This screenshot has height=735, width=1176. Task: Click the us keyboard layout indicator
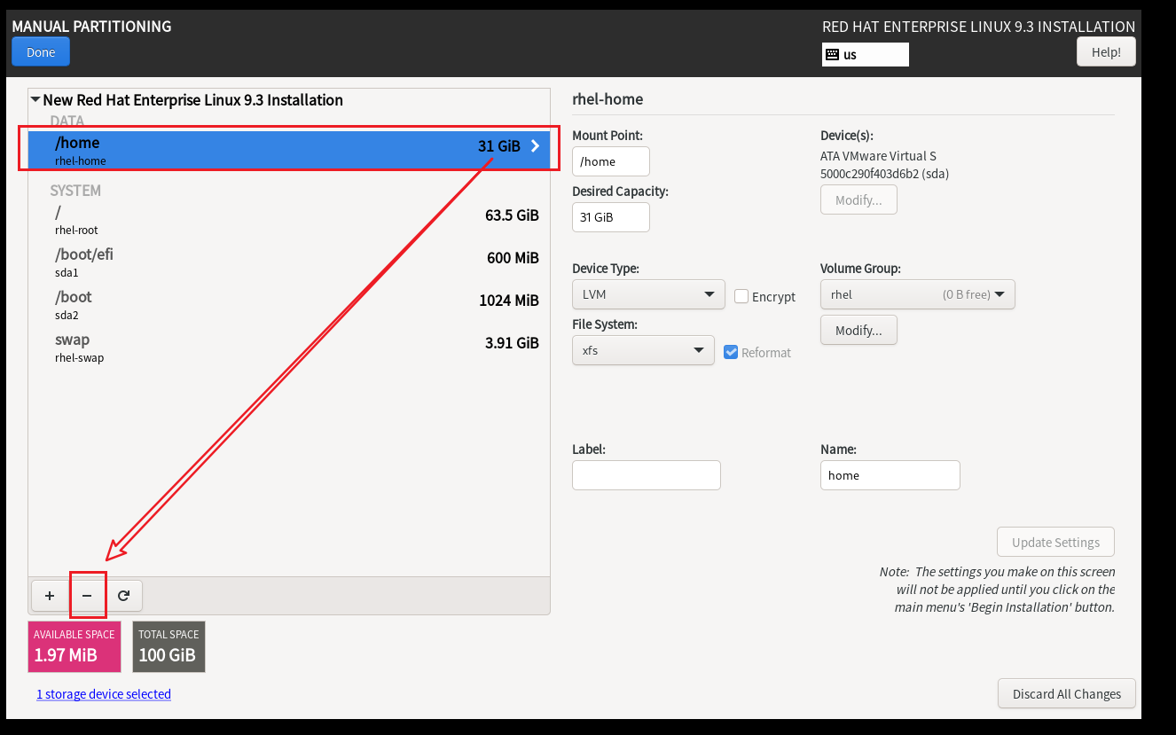point(866,54)
